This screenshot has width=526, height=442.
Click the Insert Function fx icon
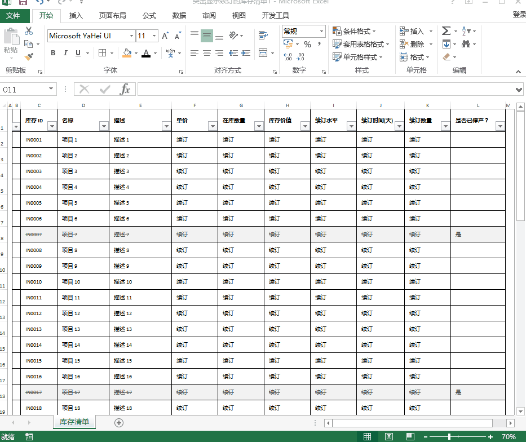[125, 90]
